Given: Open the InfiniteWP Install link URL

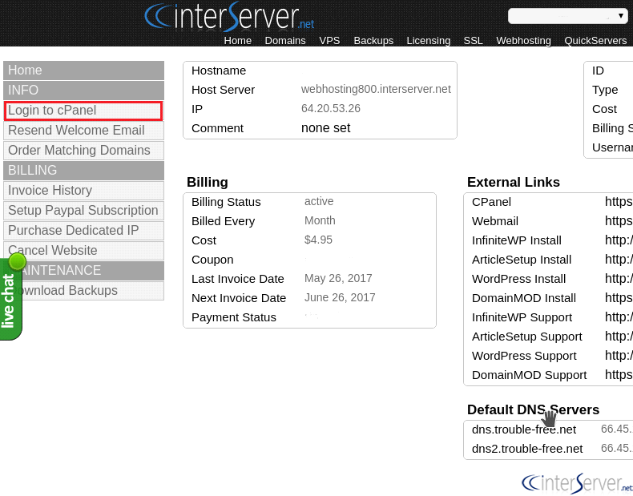Looking at the screenshot, I should point(619,240).
